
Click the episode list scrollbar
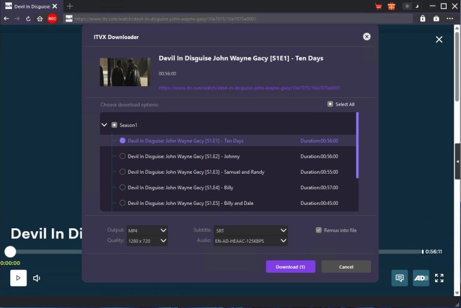tap(357, 145)
